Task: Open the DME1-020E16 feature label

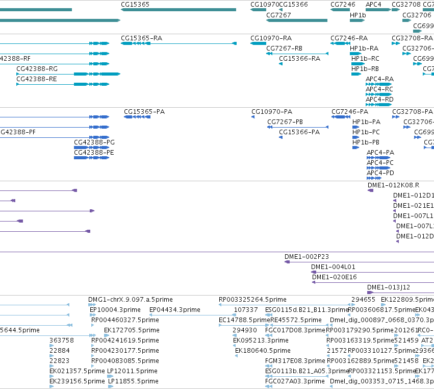Action: click(x=335, y=277)
